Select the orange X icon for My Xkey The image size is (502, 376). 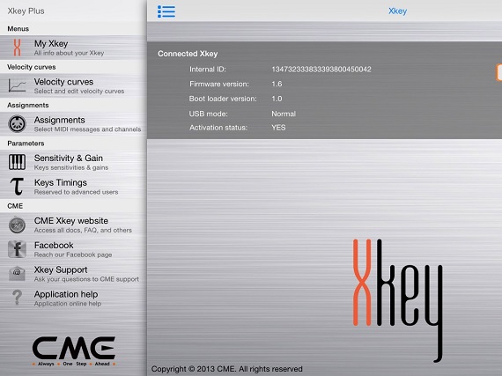pos(18,48)
